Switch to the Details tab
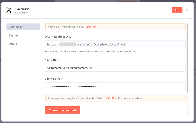This screenshot has width=196, height=123. 13,44
